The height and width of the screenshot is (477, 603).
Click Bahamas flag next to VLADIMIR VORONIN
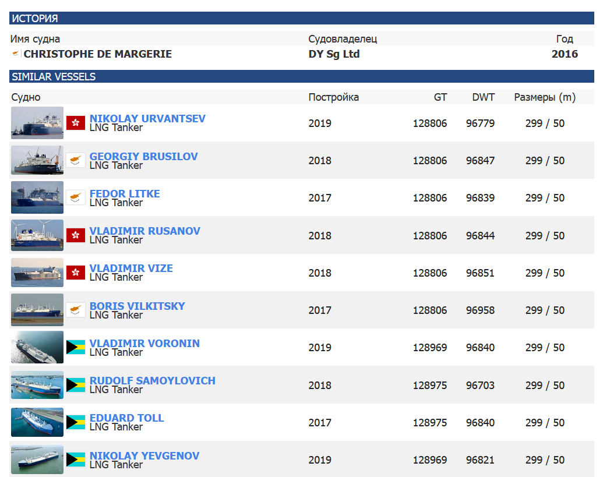tap(76, 348)
